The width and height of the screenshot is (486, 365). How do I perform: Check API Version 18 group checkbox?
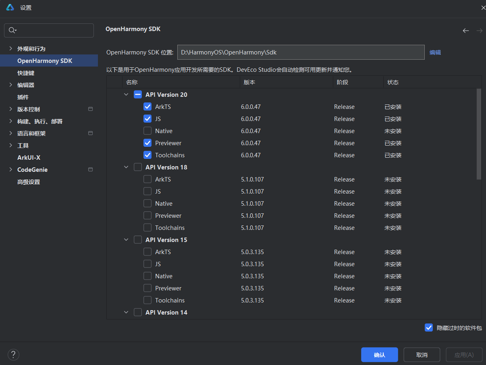(x=138, y=167)
